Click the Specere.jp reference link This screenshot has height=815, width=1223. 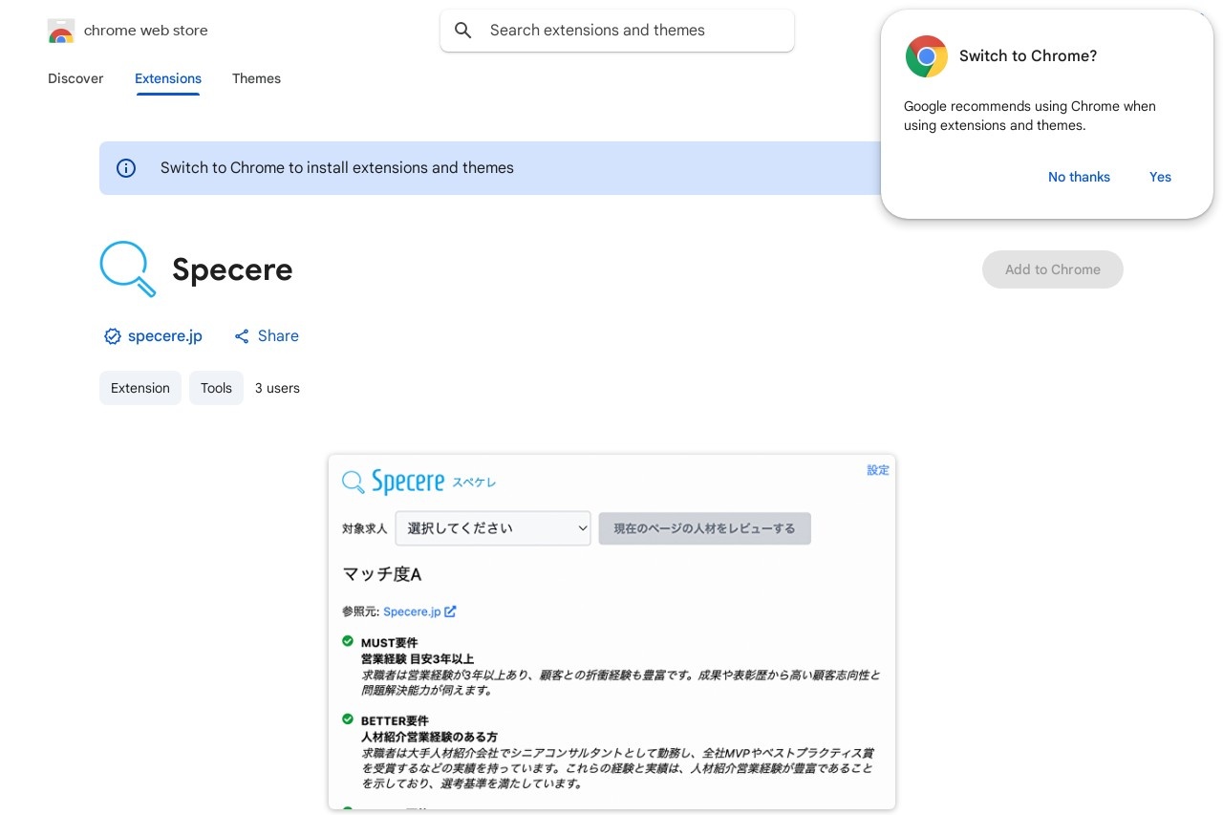(412, 611)
